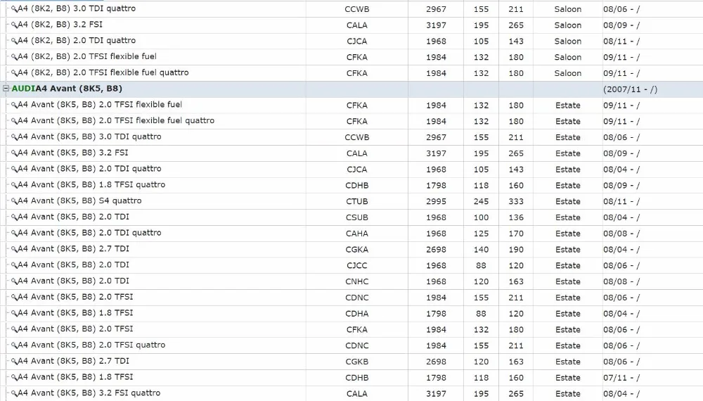Screen dimensions: 703x401
Task: Click magnifier icon for A4 (8K2, B8) flexible fuel quattro
Action: pos(14,73)
